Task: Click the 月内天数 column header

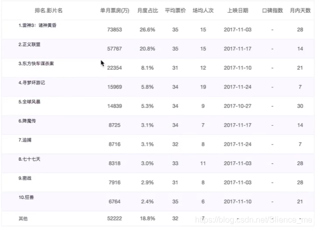Action: coord(300,10)
